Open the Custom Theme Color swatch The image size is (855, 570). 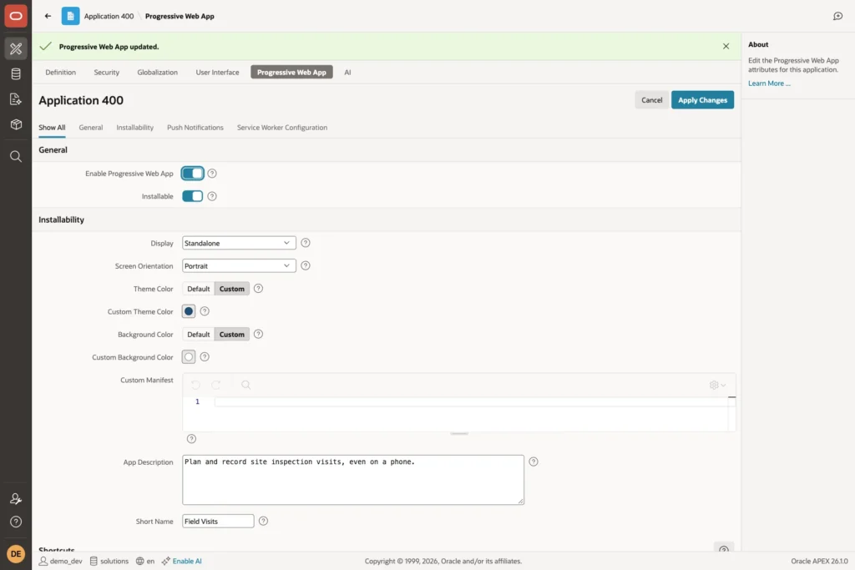189,311
